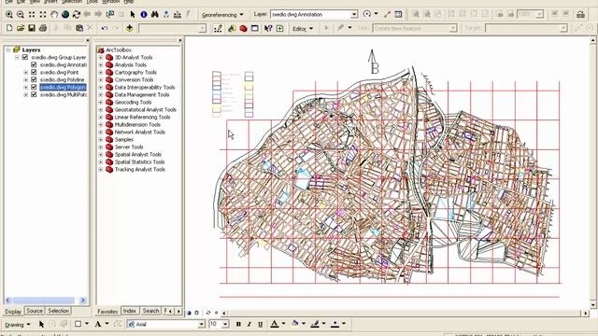Click the rectangle drawing tool
Screen dimensions: 598x336
[x=78, y=324]
